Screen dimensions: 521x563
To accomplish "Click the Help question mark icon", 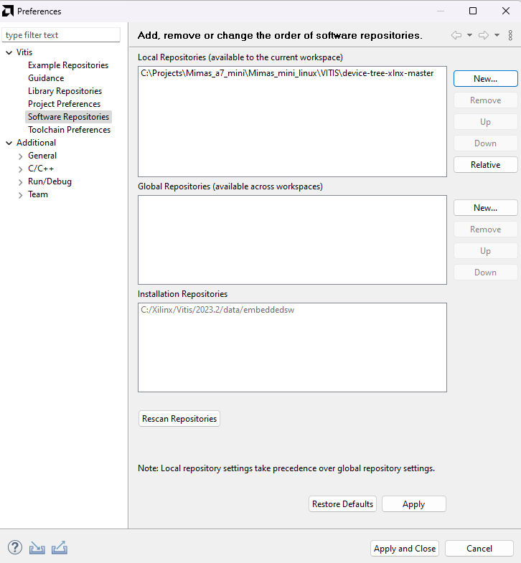I will coord(14,548).
